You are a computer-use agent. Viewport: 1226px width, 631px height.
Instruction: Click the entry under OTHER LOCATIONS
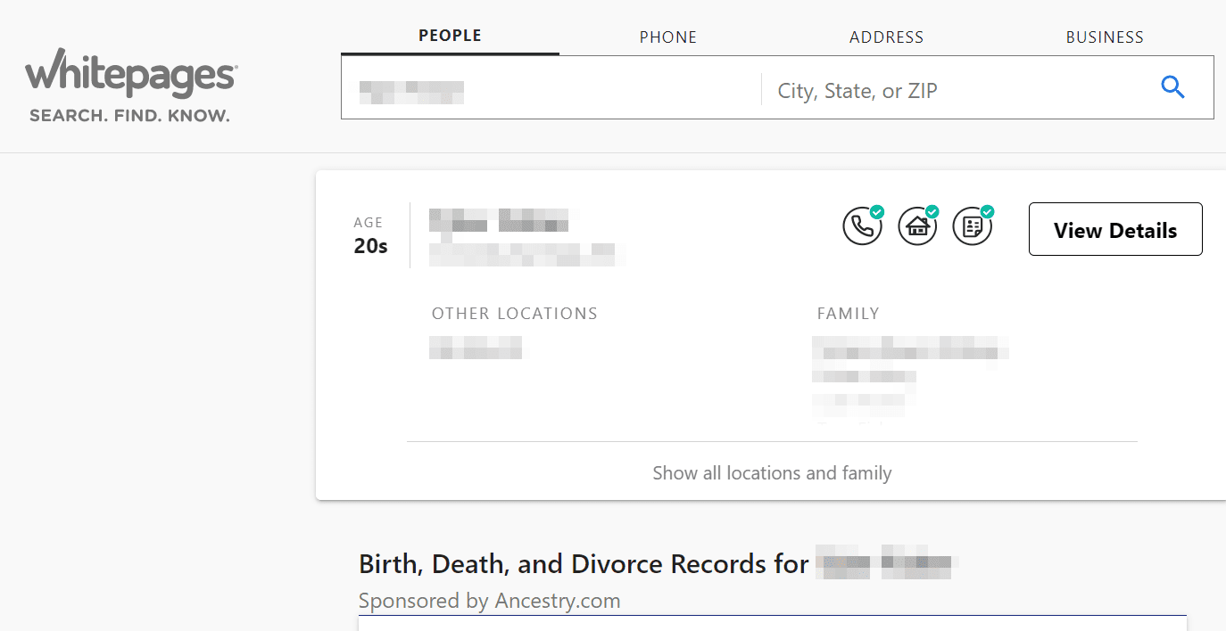pyautogui.click(x=476, y=348)
